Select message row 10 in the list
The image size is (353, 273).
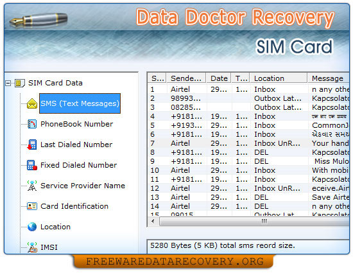tap(249, 170)
